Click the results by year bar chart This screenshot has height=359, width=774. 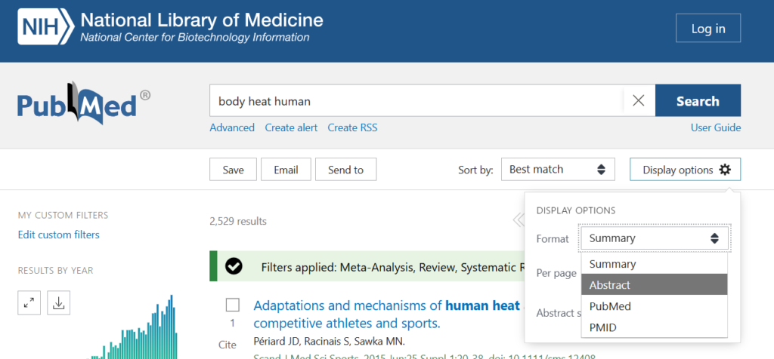[133, 327]
